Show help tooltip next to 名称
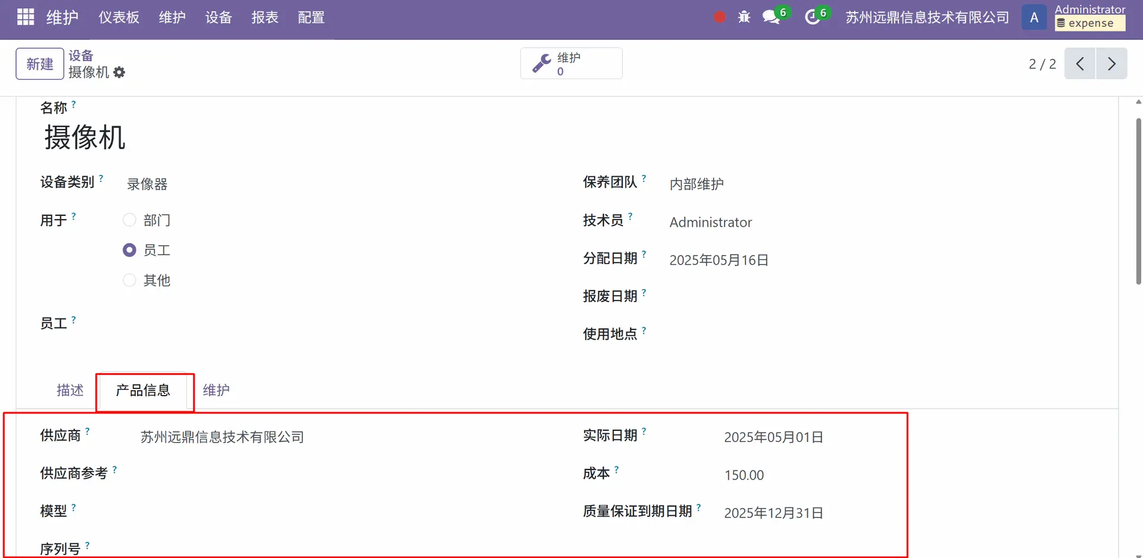1143x558 pixels. pyautogui.click(x=74, y=104)
